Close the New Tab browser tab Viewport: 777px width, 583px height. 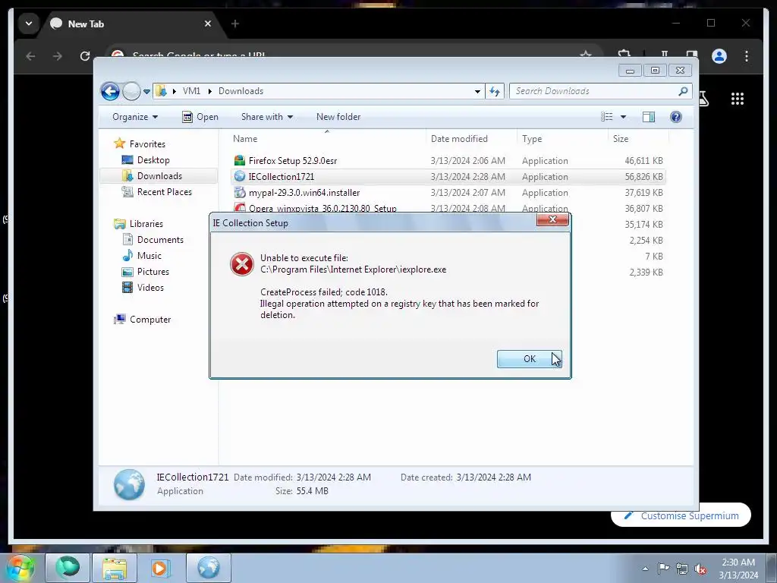pos(208,24)
